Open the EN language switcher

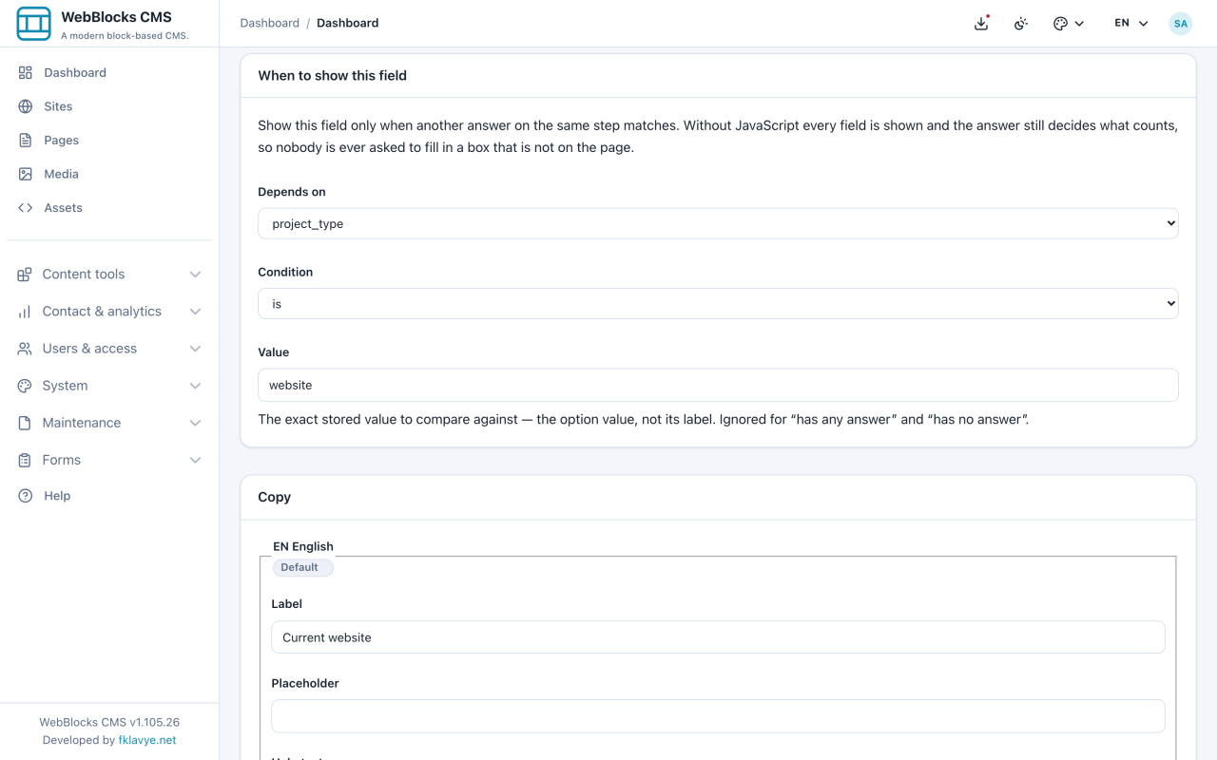(1131, 23)
